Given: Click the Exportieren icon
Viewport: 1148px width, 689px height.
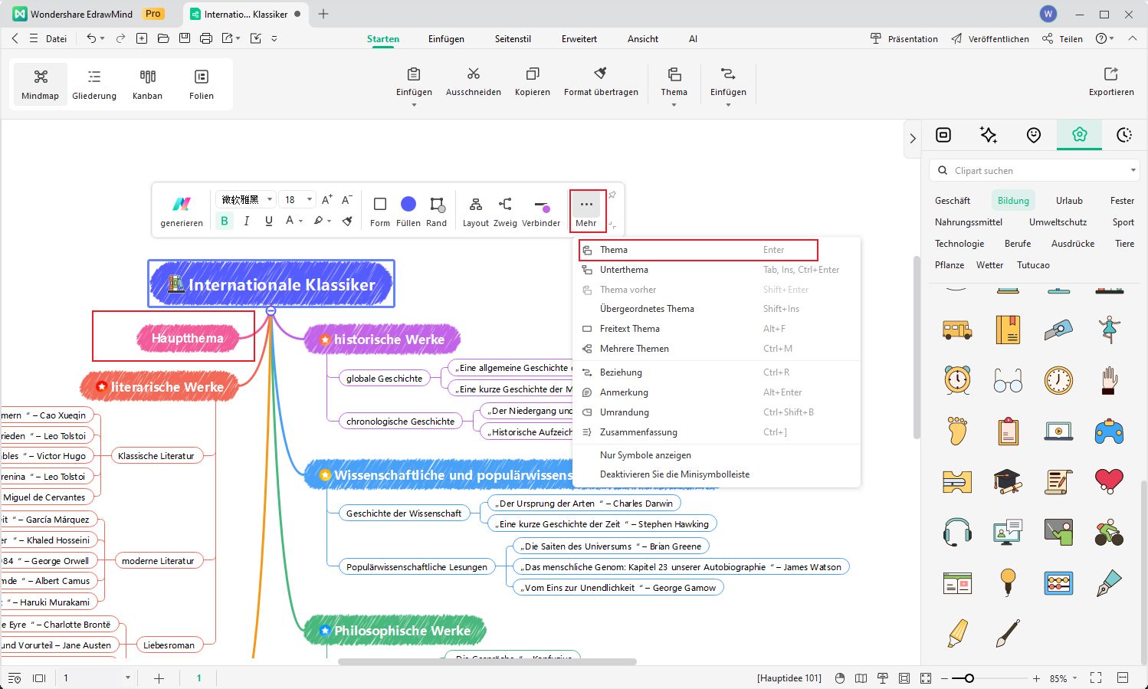Looking at the screenshot, I should [1110, 74].
